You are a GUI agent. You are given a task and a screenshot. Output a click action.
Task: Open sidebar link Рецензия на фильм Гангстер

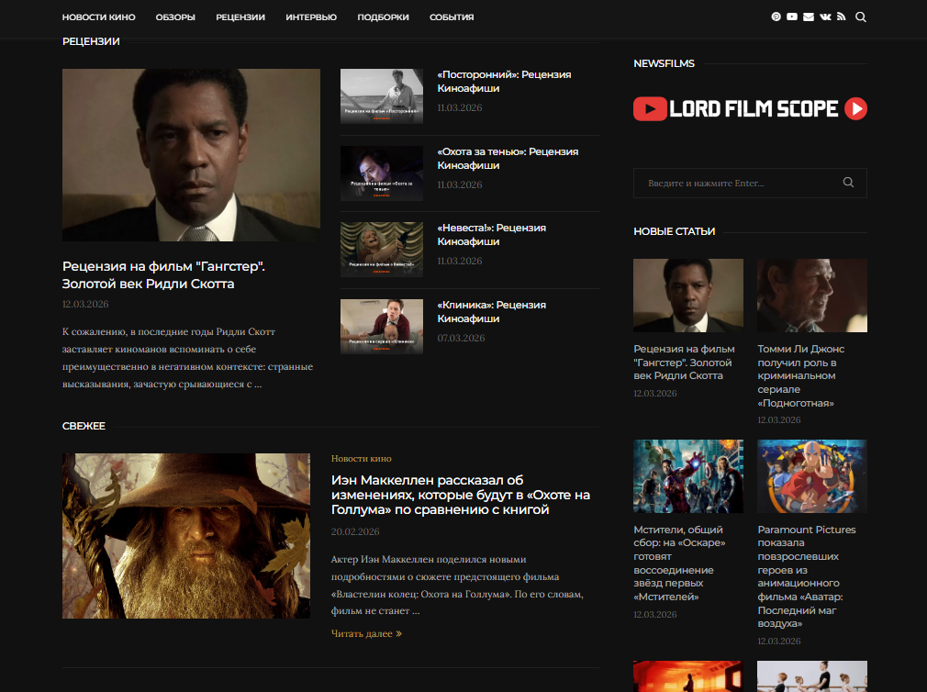684,363
